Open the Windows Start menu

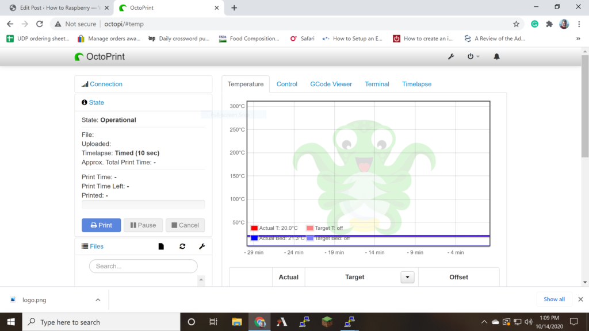pyautogui.click(x=11, y=322)
